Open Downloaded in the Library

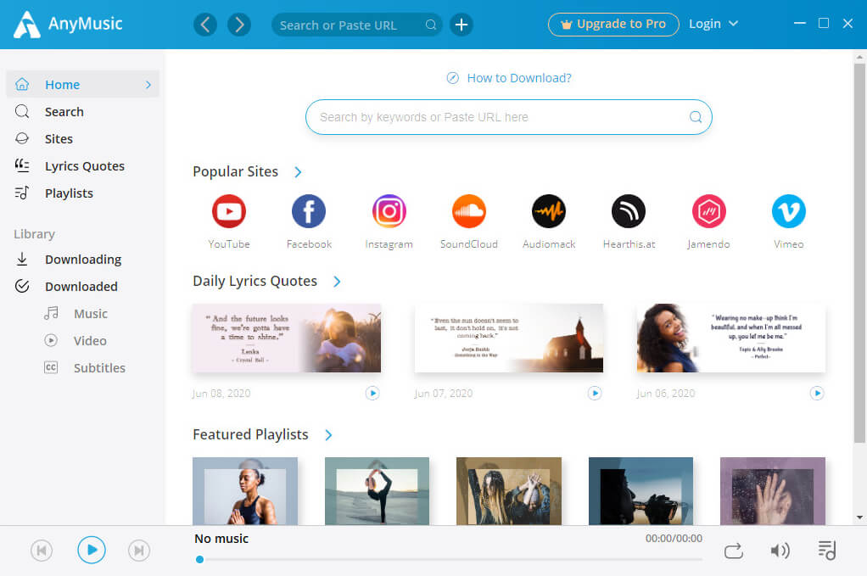[x=83, y=287]
